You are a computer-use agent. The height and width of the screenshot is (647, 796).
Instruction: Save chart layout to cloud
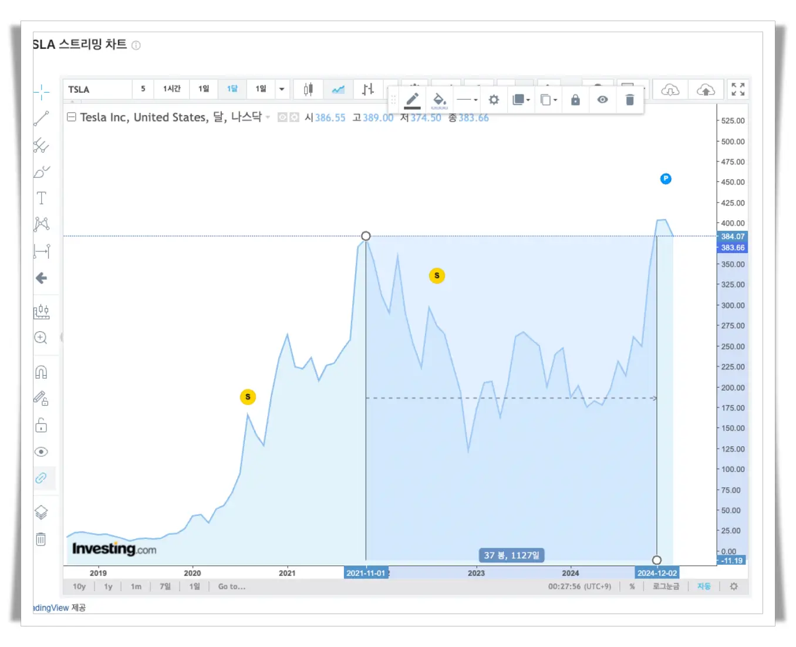706,90
